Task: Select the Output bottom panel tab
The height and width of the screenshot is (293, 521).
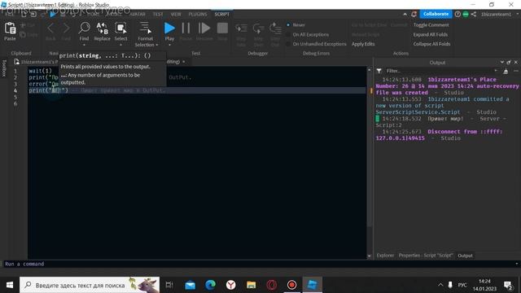Action: tap(465, 256)
